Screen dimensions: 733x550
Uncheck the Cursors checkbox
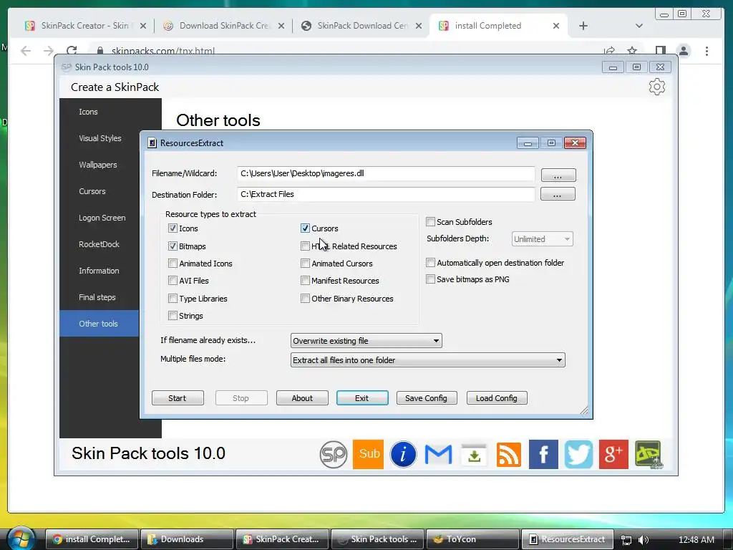(x=305, y=228)
